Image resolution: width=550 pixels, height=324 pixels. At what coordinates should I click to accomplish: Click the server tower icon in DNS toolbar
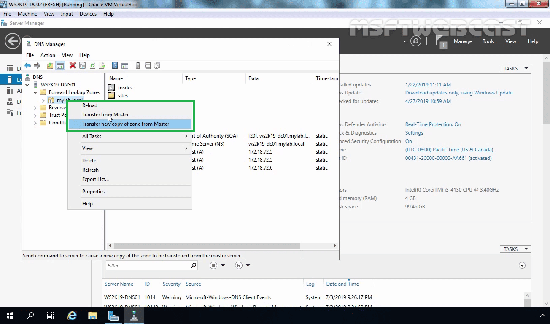[137, 65]
